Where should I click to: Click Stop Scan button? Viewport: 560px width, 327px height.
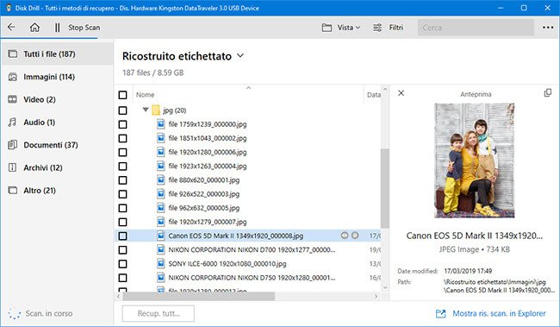84,28
